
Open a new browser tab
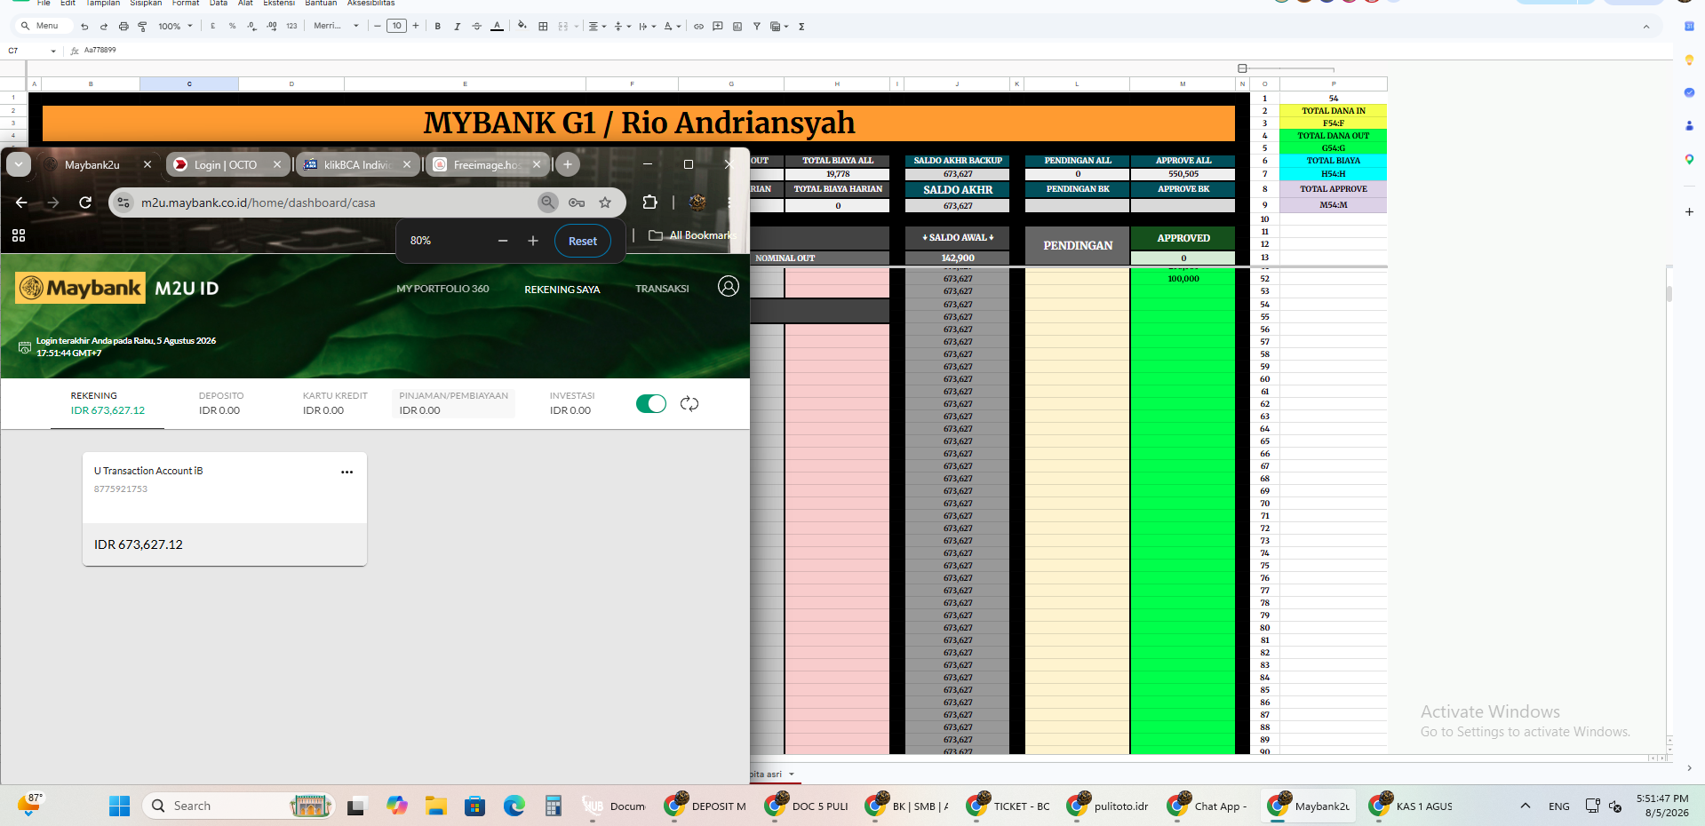568,164
